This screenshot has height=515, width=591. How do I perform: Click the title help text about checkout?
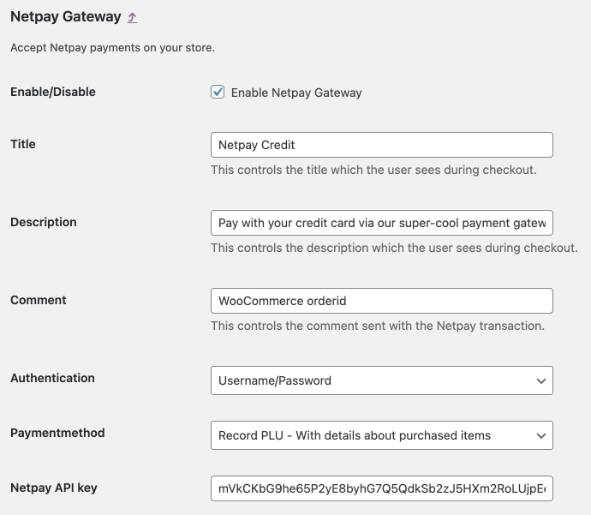point(373,170)
